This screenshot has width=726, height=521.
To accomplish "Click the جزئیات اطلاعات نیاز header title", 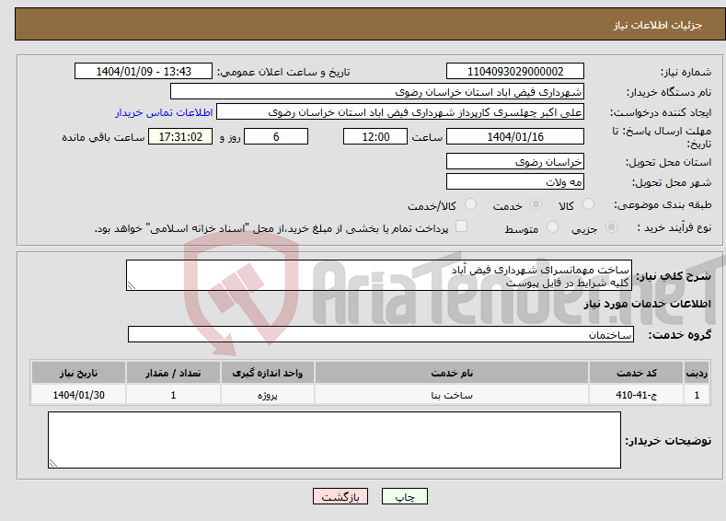I will (x=658, y=25).
